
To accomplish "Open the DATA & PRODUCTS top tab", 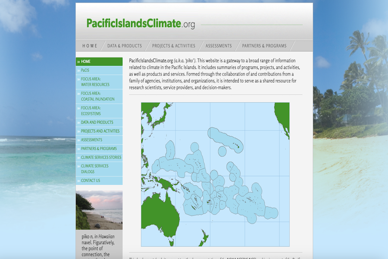I will tap(125, 46).
